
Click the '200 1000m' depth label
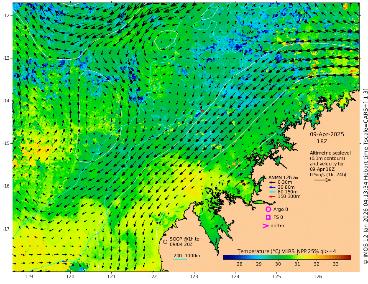(187, 256)
